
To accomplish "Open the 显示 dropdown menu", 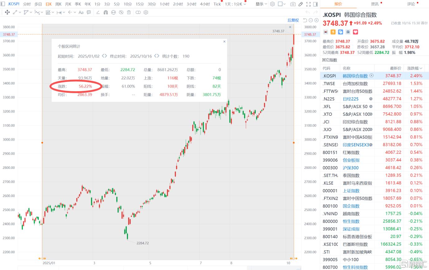I will coord(261,4).
